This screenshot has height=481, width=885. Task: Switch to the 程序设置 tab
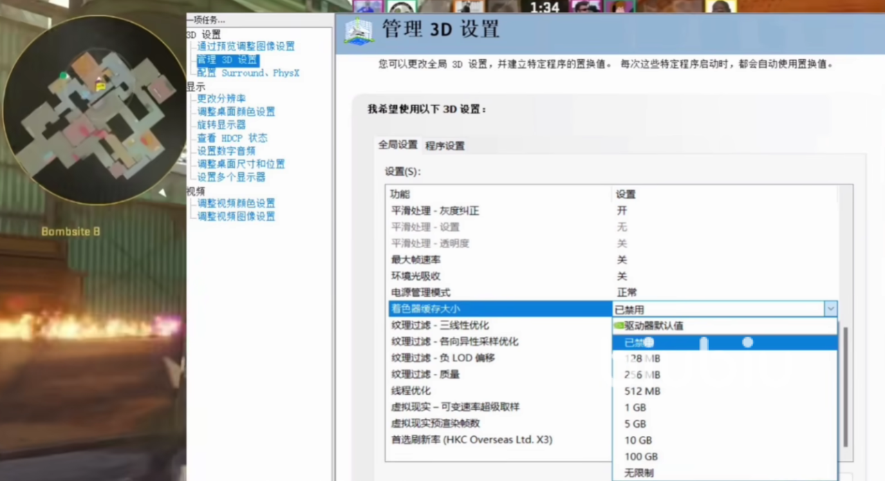445,146
